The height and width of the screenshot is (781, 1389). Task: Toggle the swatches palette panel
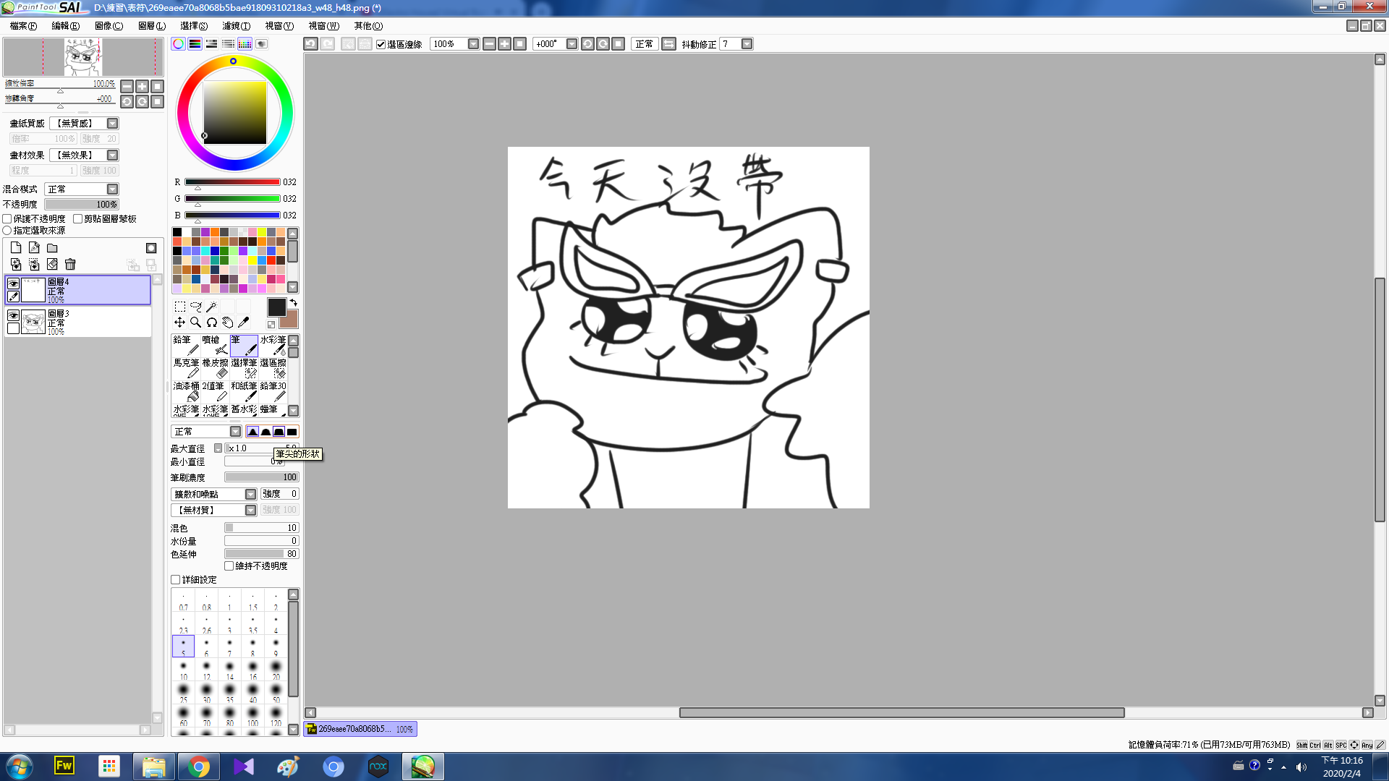click(x=245, y=44)
